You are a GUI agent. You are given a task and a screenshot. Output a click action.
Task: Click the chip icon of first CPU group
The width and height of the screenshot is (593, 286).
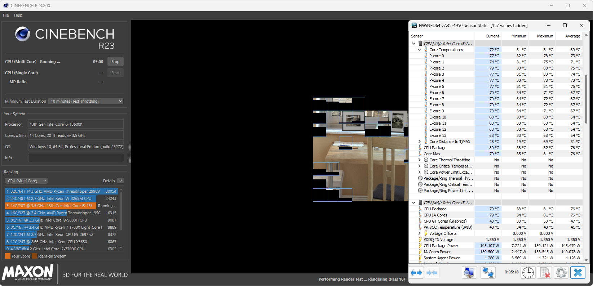click(x=420, y=44)
